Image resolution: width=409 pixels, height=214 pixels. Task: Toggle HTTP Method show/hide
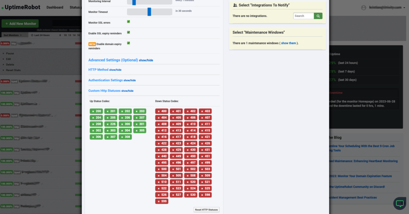115,70
